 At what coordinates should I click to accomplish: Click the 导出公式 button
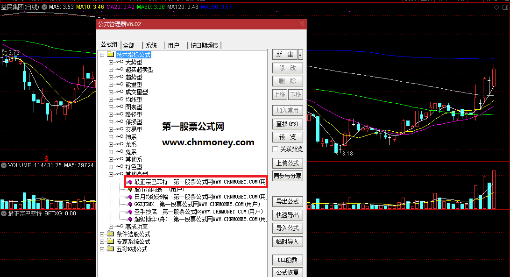[288, 201]
